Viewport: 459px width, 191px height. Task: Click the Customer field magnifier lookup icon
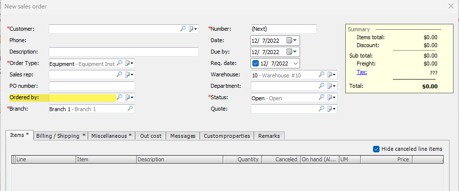pos(183,29)
